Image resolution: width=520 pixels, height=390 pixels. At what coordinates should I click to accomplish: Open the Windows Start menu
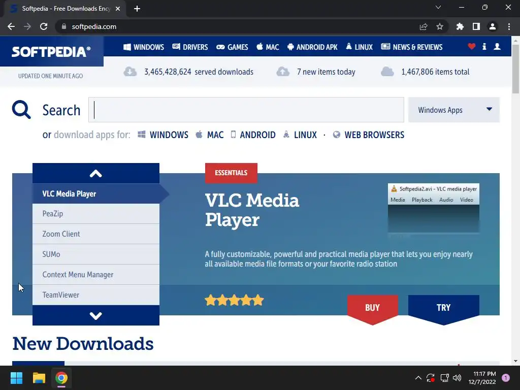coord(16,378)
